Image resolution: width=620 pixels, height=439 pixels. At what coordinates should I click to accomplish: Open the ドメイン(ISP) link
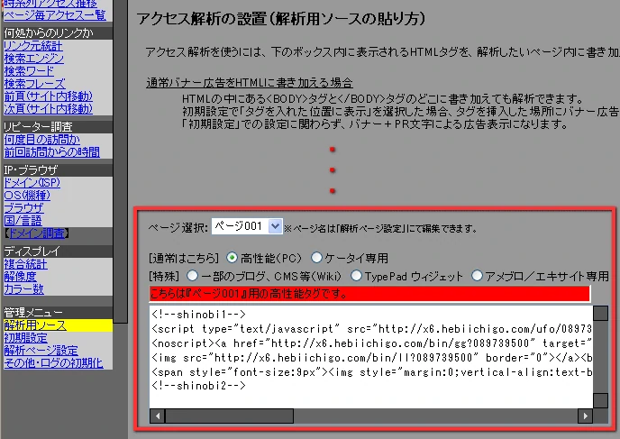point(32,183)
